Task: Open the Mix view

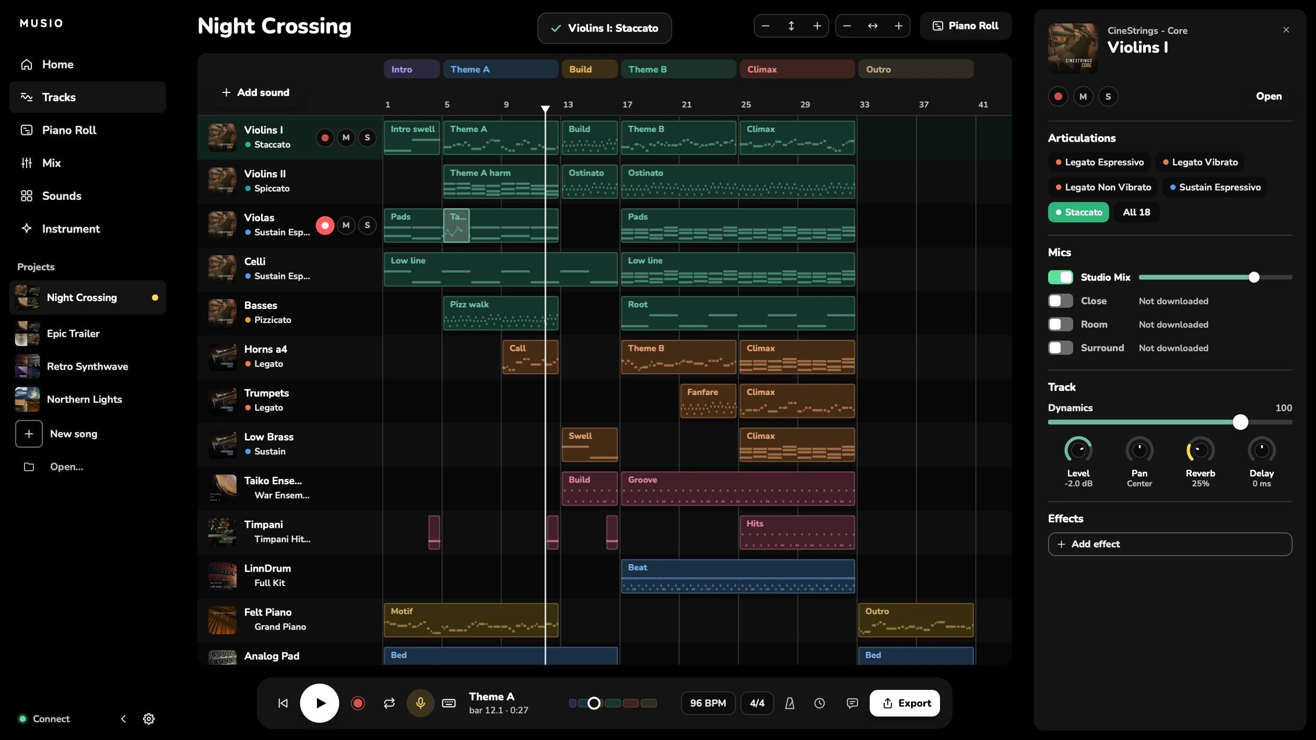Action: [88, 163]
